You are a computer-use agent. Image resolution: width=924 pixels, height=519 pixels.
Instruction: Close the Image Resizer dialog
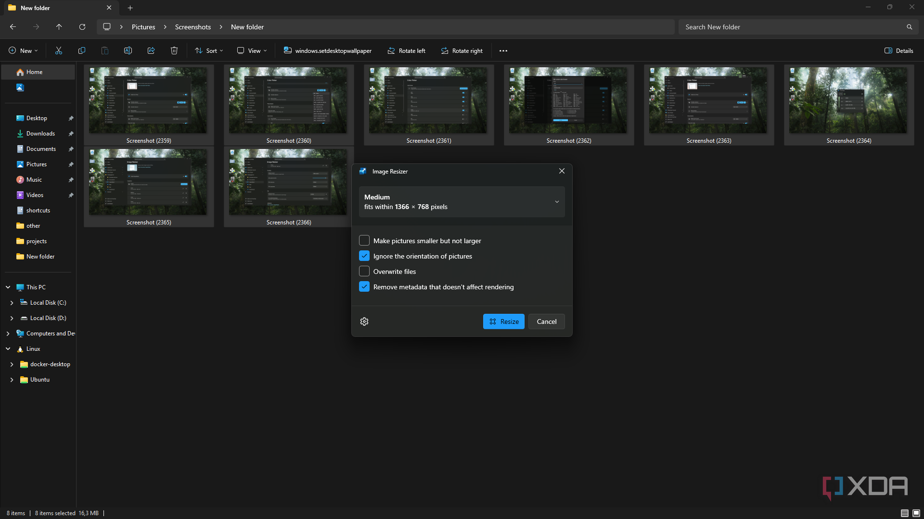(x=562, y=171)
